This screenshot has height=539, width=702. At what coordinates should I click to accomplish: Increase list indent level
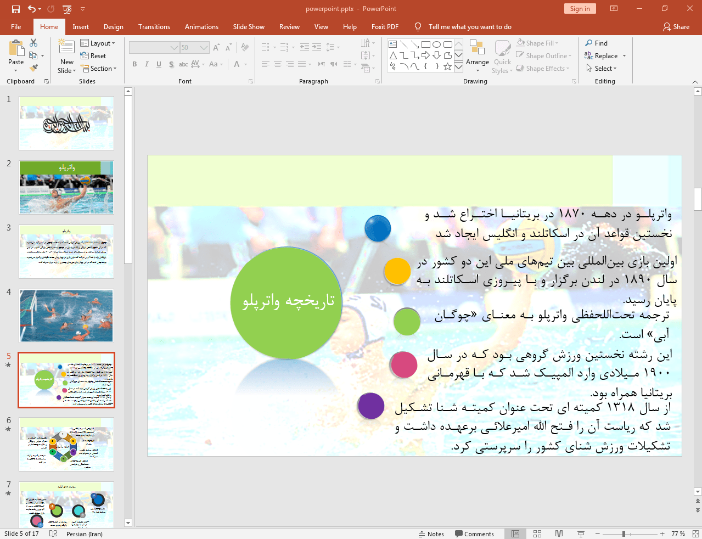(x=317, y=48)
